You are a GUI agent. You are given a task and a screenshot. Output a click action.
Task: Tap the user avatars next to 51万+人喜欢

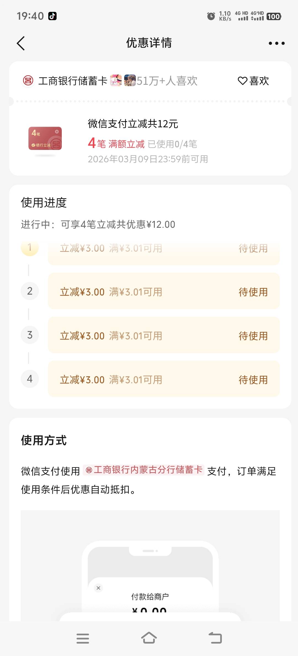point(123,81)
